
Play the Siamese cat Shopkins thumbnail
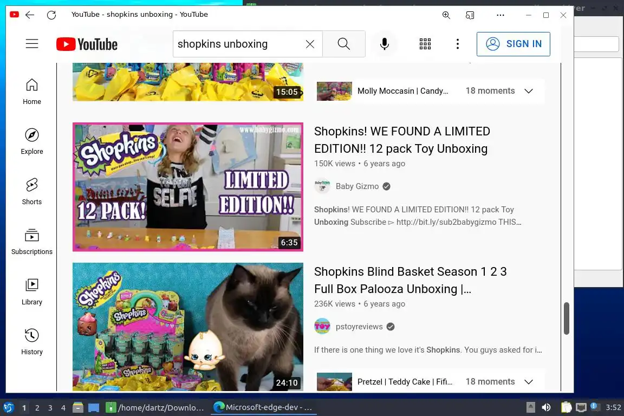coord(188,327)
